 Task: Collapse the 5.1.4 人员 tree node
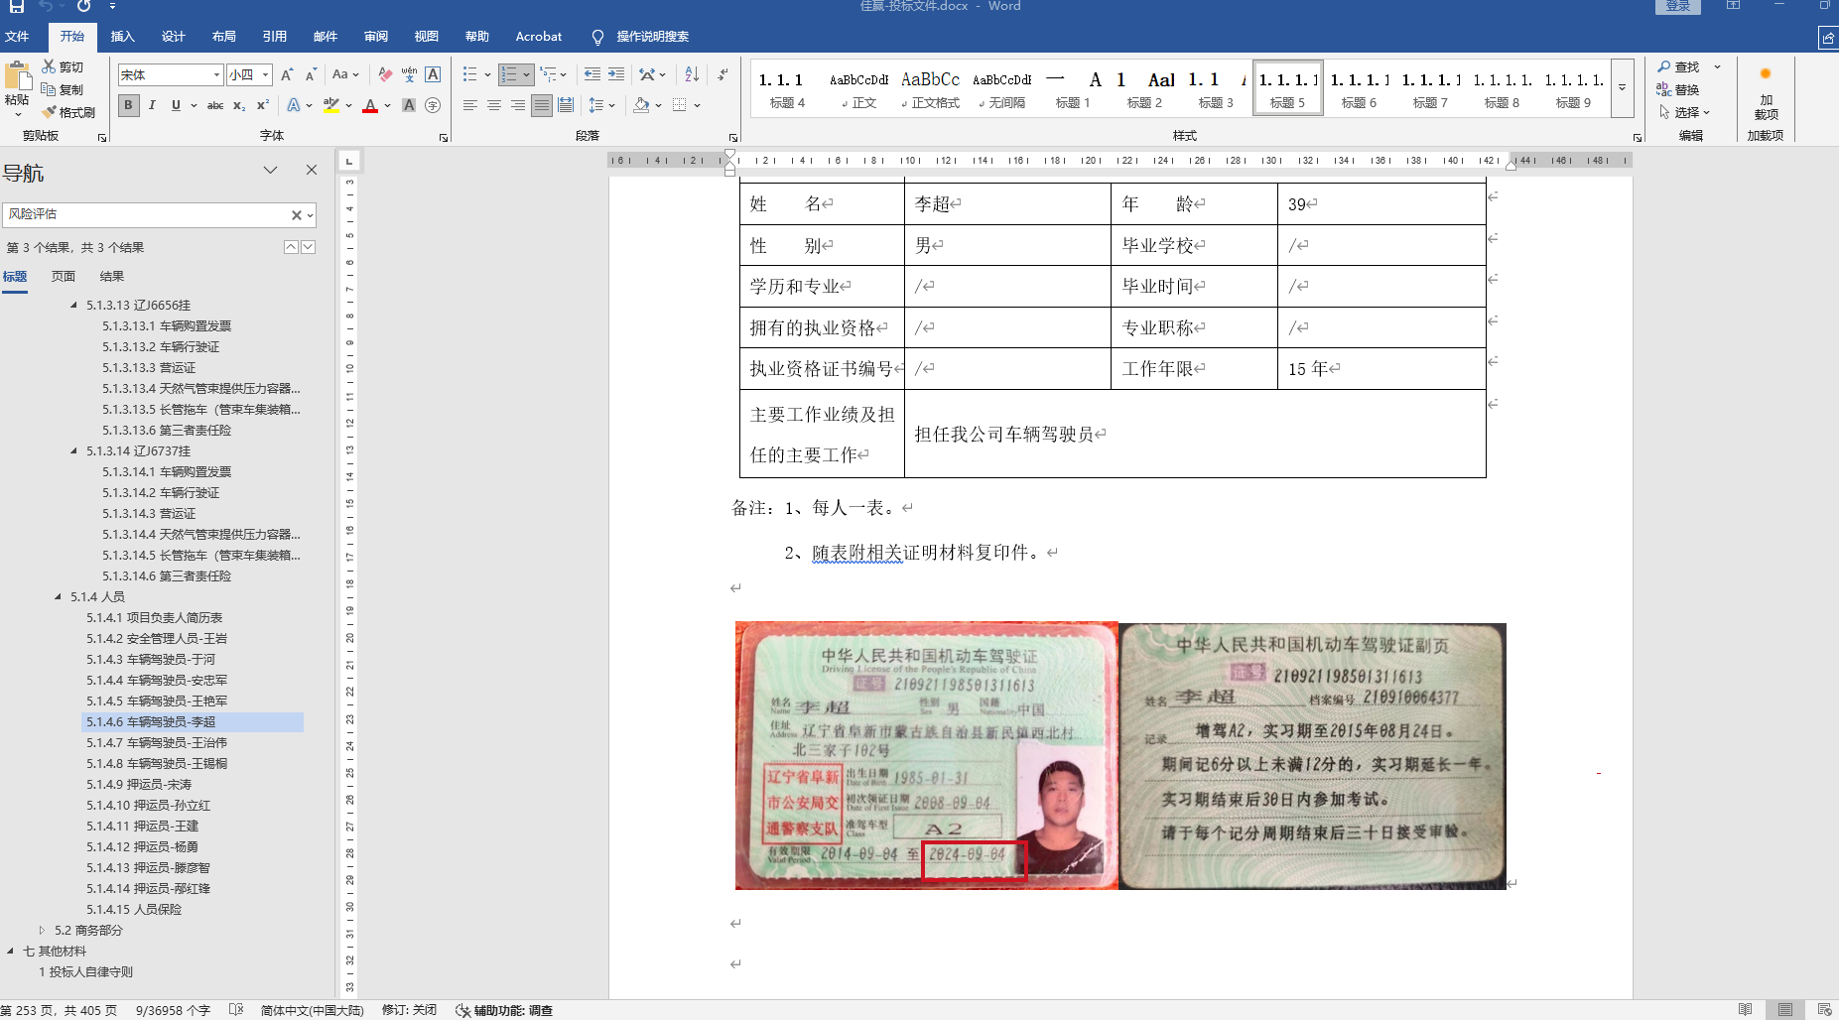pyautogui.click(x=58, y=597)
